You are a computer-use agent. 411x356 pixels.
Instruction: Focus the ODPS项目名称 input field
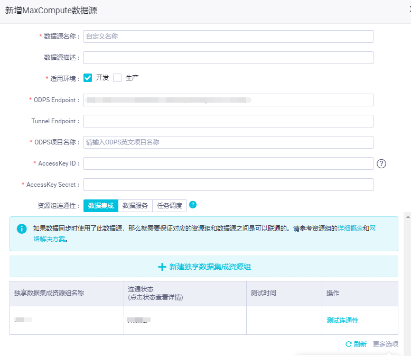pos(228,142)
